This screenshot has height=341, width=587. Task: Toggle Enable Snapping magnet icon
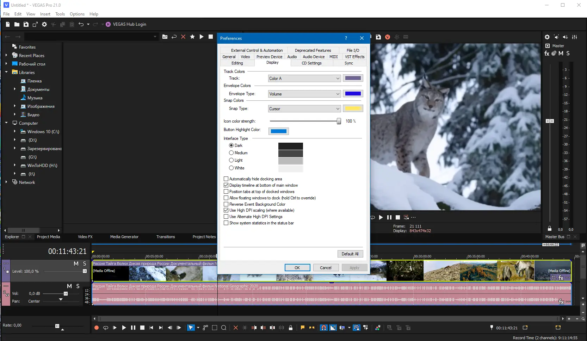tap(324, 328)
